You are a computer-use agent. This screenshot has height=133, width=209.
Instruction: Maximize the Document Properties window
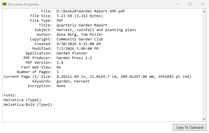190,4
